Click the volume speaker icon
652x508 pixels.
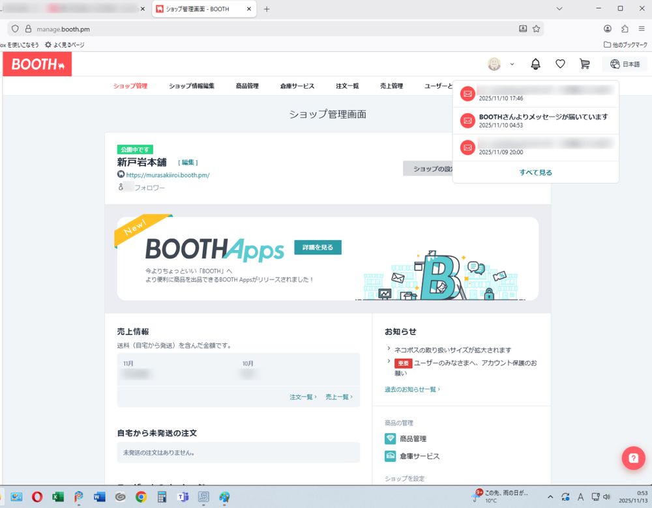[x=606, y=497]
